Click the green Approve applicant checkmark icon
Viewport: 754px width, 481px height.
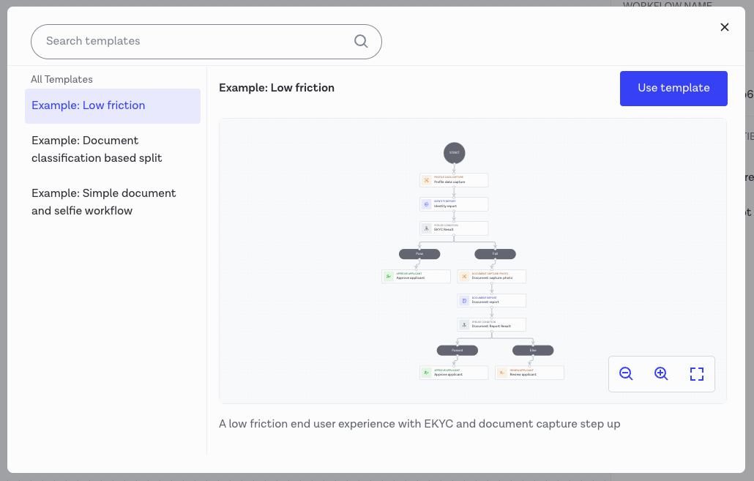point(387,276)
